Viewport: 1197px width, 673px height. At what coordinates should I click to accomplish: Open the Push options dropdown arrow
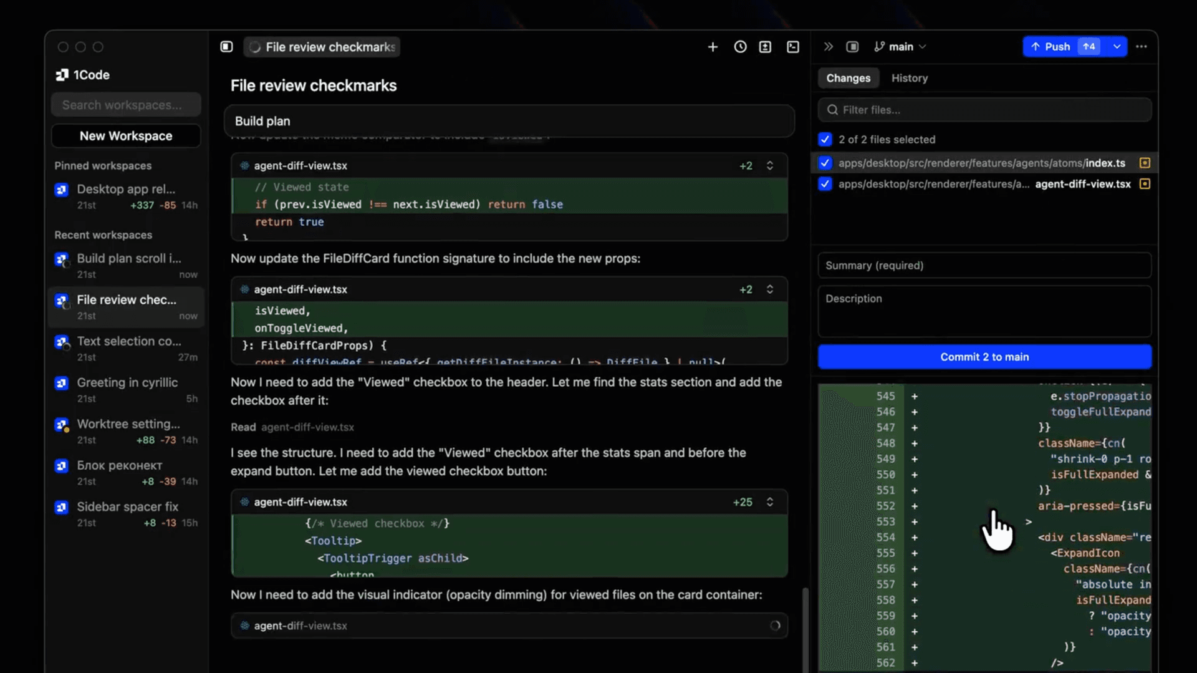click(x=1117, y=46)
